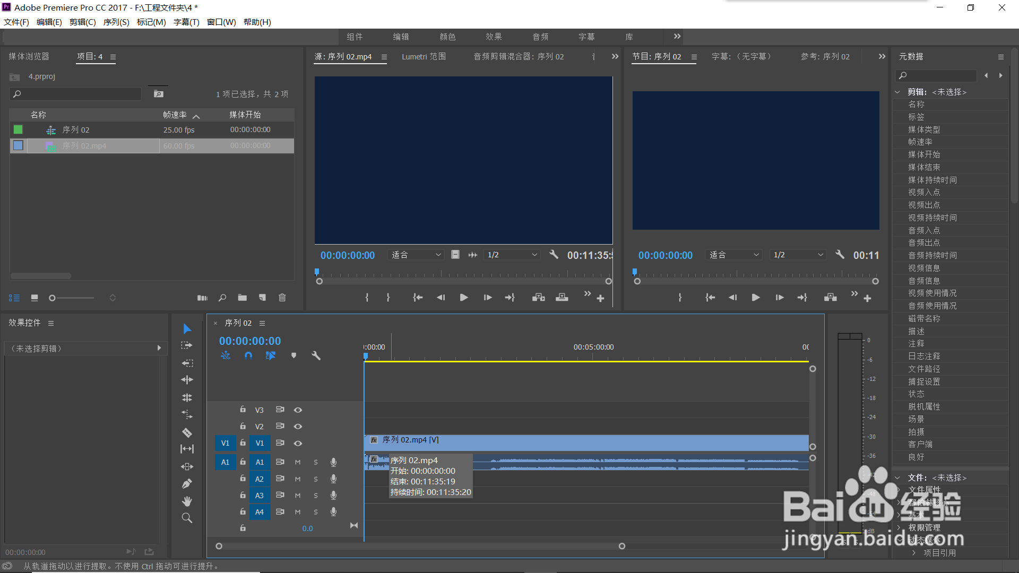
Task: Open program monitor settings wrench
Action: click(840, 255)
